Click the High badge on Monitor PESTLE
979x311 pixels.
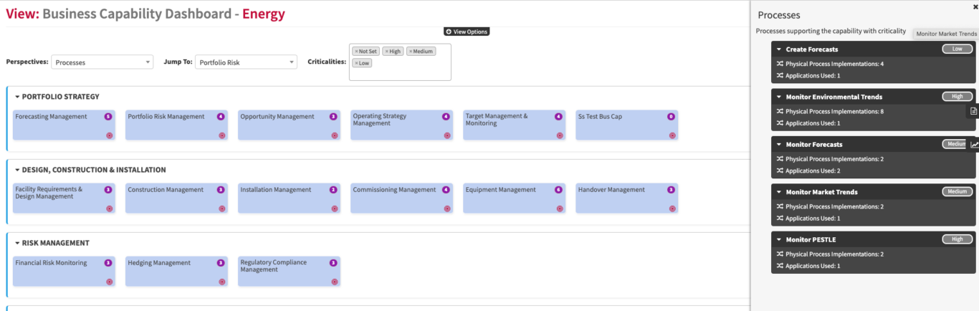click(x=957, y=239)
